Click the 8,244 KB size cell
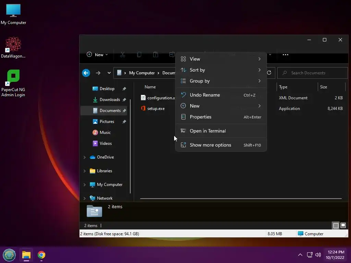Viewport: 351px width, 263px height. coord(335,109)
